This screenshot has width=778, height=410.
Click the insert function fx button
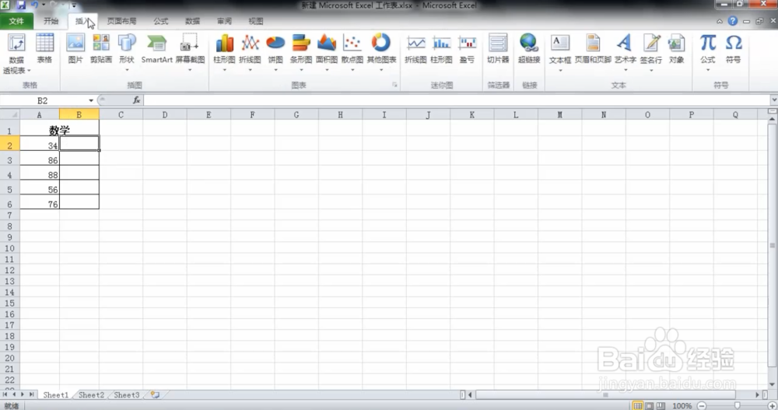136,100
